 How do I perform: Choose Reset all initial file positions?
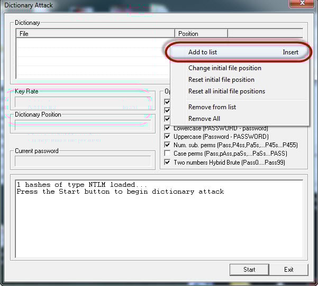tap(226, 91)
